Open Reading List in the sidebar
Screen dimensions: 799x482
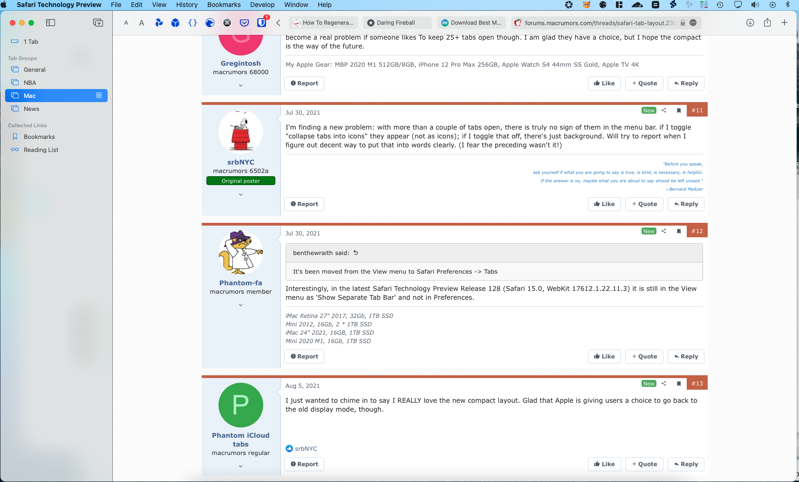(x=56, y=150)
